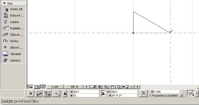
Task: Toggle the skewed grid snap button
Action: coord(39,94)
